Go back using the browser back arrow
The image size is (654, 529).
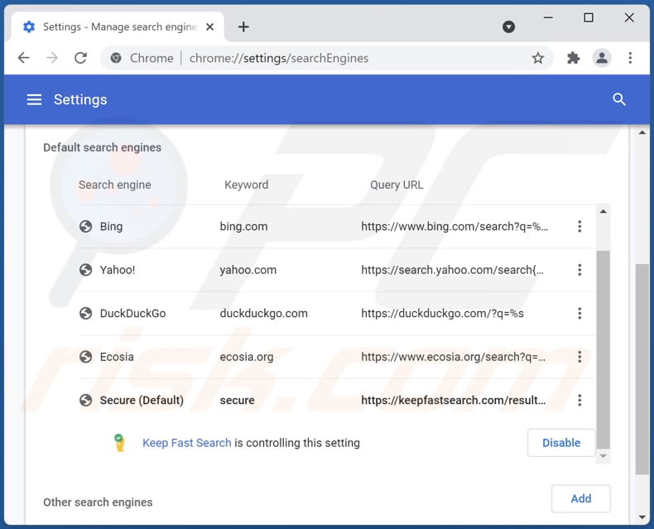tap(24, 58)
